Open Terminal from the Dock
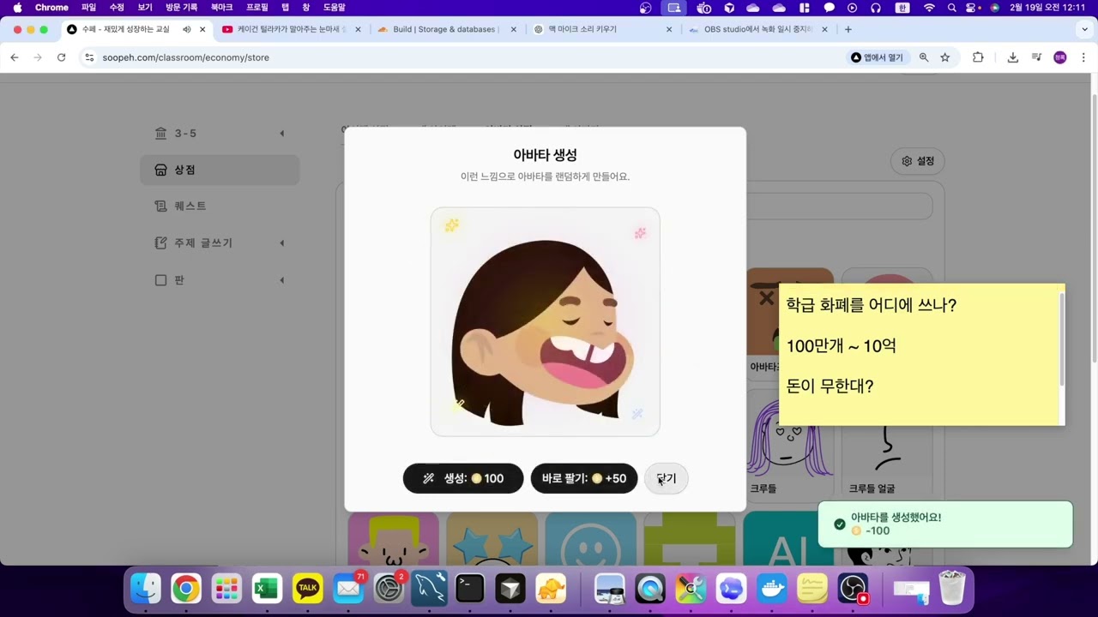 [x=470, y=589]
